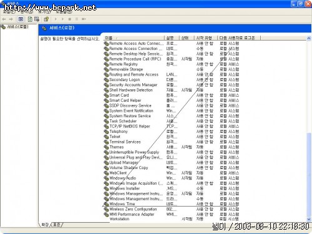This screenshot has height=234, width=312.
Task: Select the System Event Notification service
Action: click(x=172, y=111)
